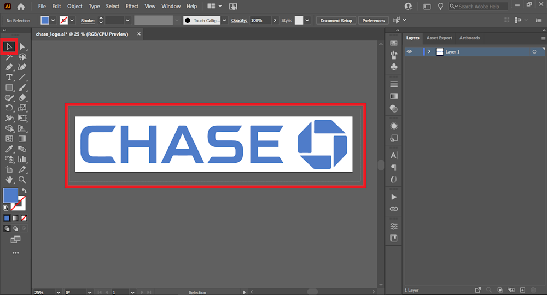Select the Pen tool
Screen dimensions: 547x295
coord(9,67)
